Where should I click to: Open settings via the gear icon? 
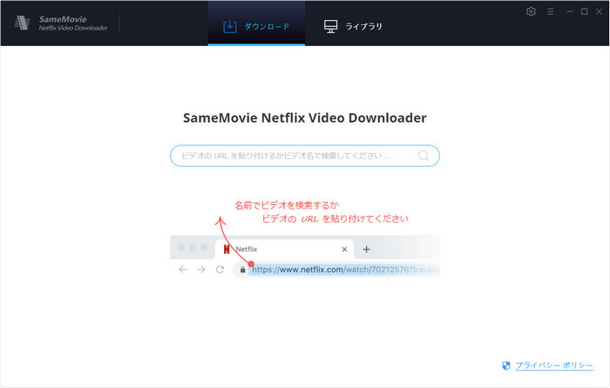pyautogui.click(x=531, y=11)
